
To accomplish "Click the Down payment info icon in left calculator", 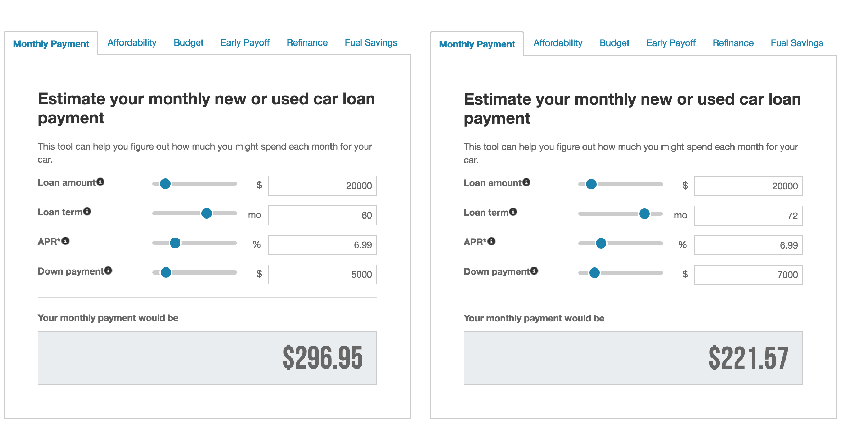I will [x=108, y=271].
